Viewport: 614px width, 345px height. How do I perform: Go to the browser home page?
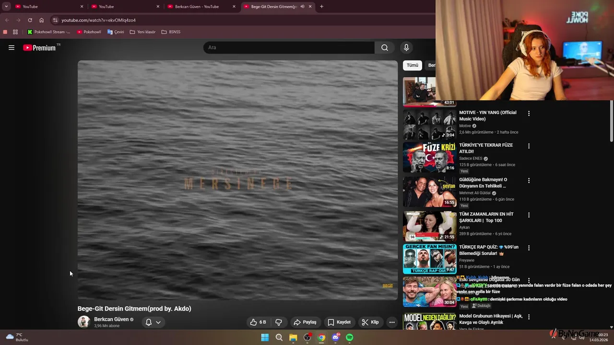[x=42, y=20]
